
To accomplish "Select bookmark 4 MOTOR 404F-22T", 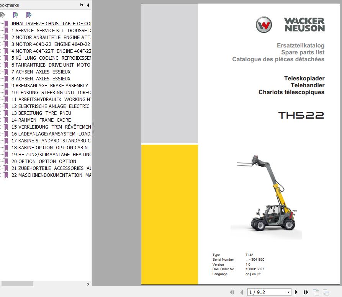I will [x=51, y=51].
